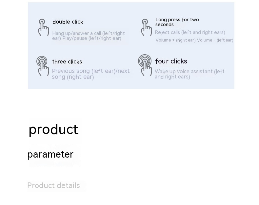The image size is (259, 205).
Task: Click the 'Volume - (left ear)' label
Action: [215, 40]
